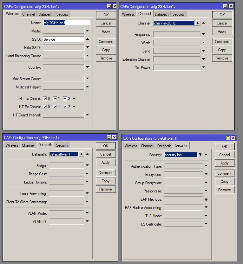
Task: Expand the Extension Channel field
Action: click(x=204, y=59)
